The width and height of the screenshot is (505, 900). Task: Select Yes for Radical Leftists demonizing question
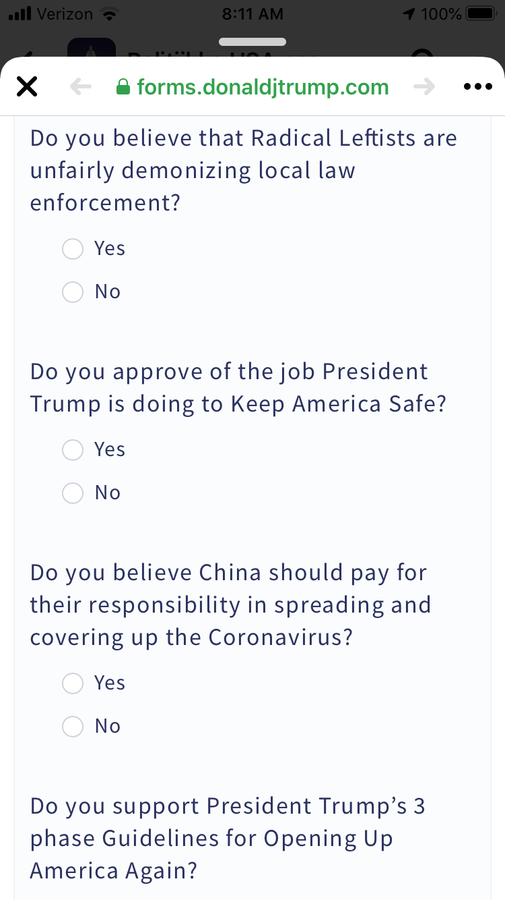pos(73,249)
